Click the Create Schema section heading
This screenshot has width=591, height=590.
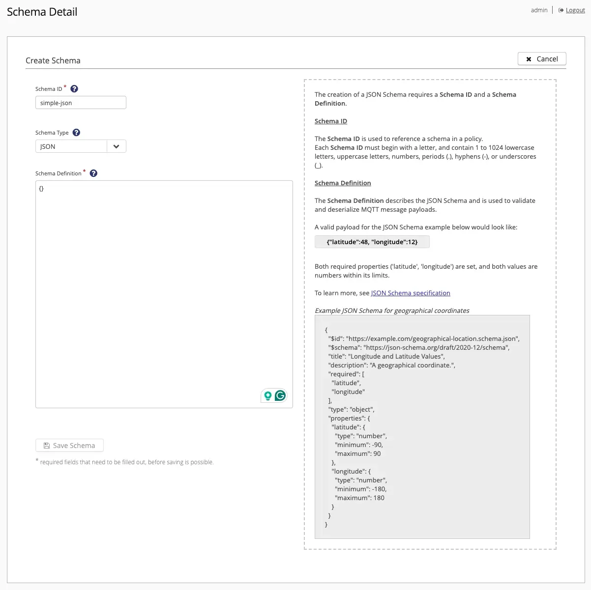tap(53, 60)
